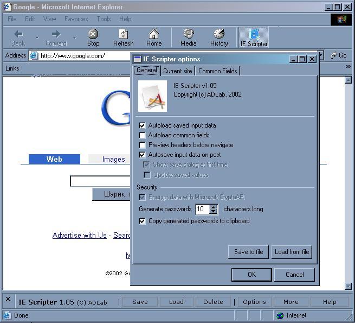Toggle Copy generated passwords to clipboard
355x323 pixels.
(142, 221)
